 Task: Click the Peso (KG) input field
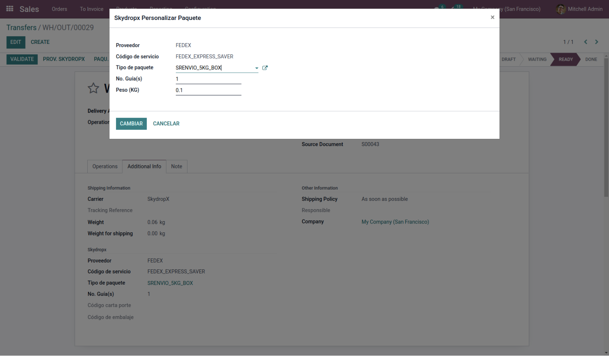[208, 90]
